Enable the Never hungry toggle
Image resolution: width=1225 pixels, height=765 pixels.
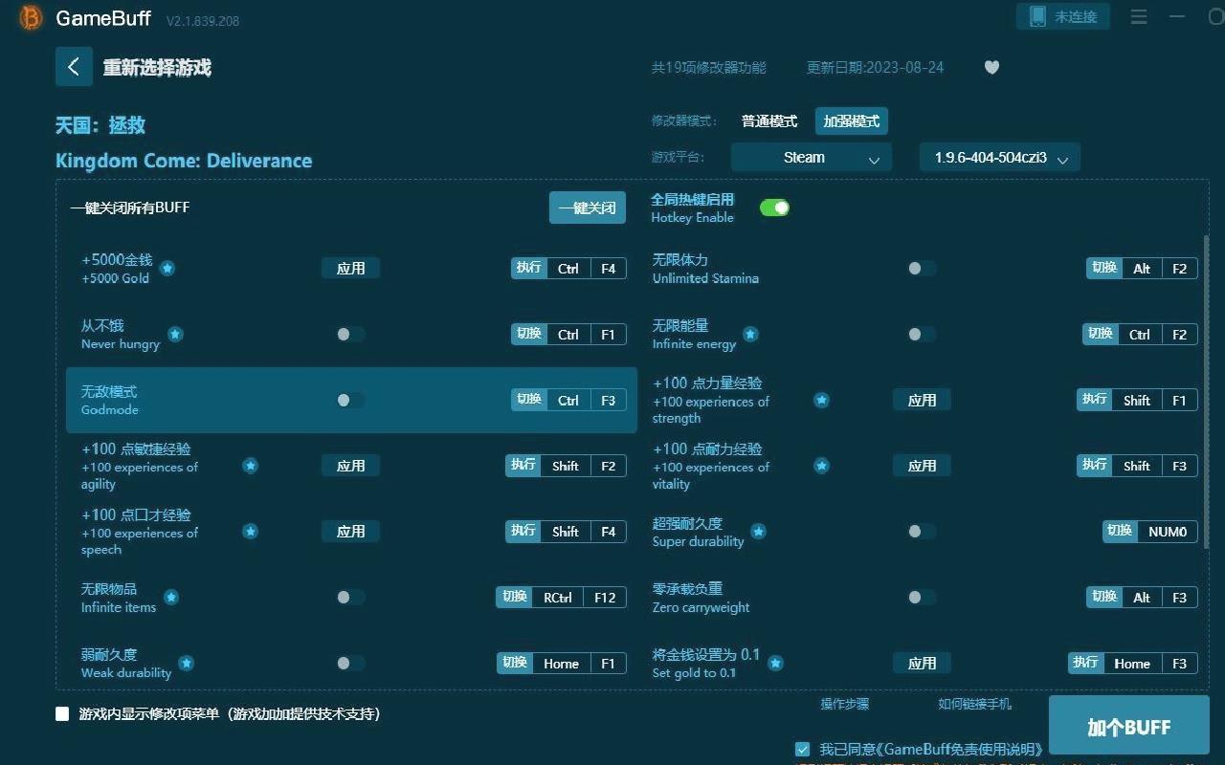coord(350,334)
